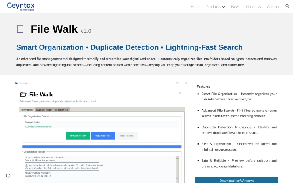Click the square icon beside File Walk title
The image size is (293, 183).
tap(20, 29)
